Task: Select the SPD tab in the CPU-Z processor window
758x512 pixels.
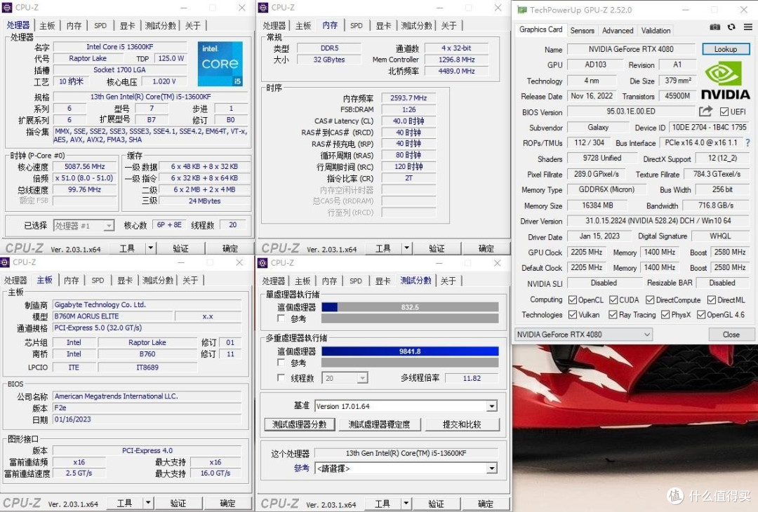Action: pos(100,25)
